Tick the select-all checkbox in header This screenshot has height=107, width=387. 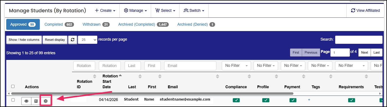point(13,86)
